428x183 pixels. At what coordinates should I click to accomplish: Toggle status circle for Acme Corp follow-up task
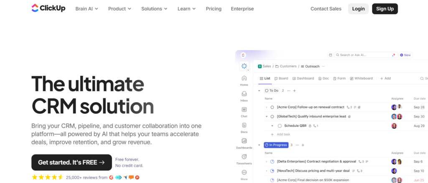pos(272,107)
